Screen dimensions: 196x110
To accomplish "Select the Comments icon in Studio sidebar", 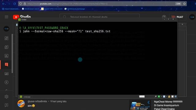I will click(6, 64).
